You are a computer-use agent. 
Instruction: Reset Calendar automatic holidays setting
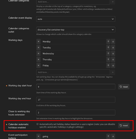(x=124, y=125)
